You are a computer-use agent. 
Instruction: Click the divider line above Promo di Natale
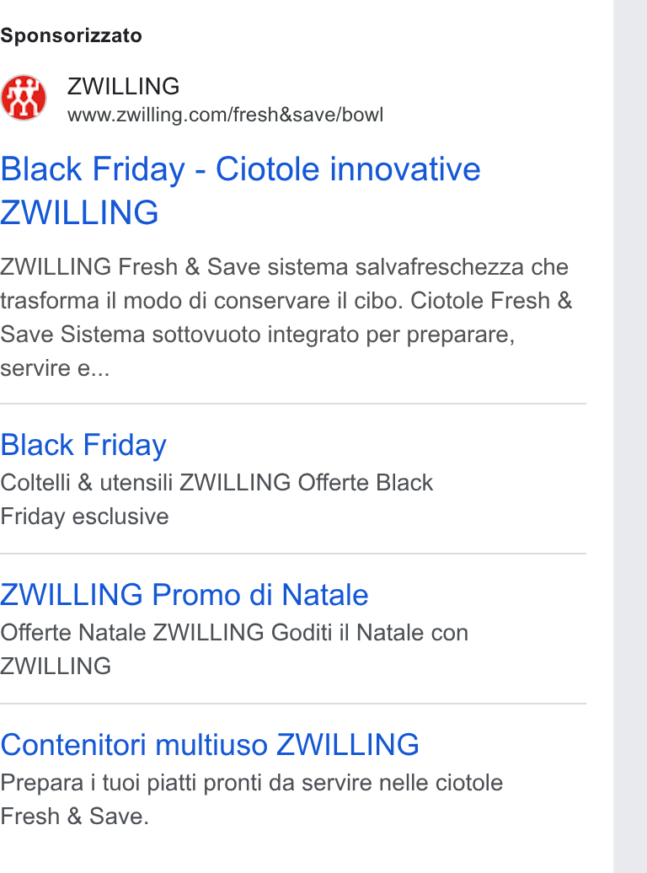[293, 554]
